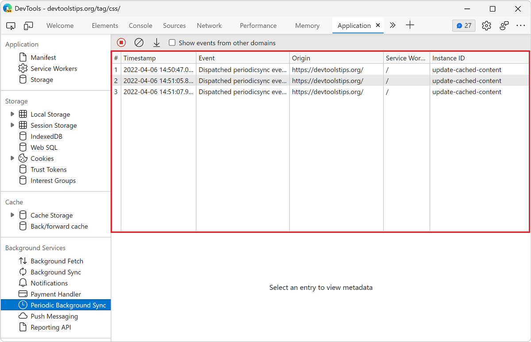Screen dimensions: 531x342
Task: Expand the Cookies section
Action: click(12, 158)
